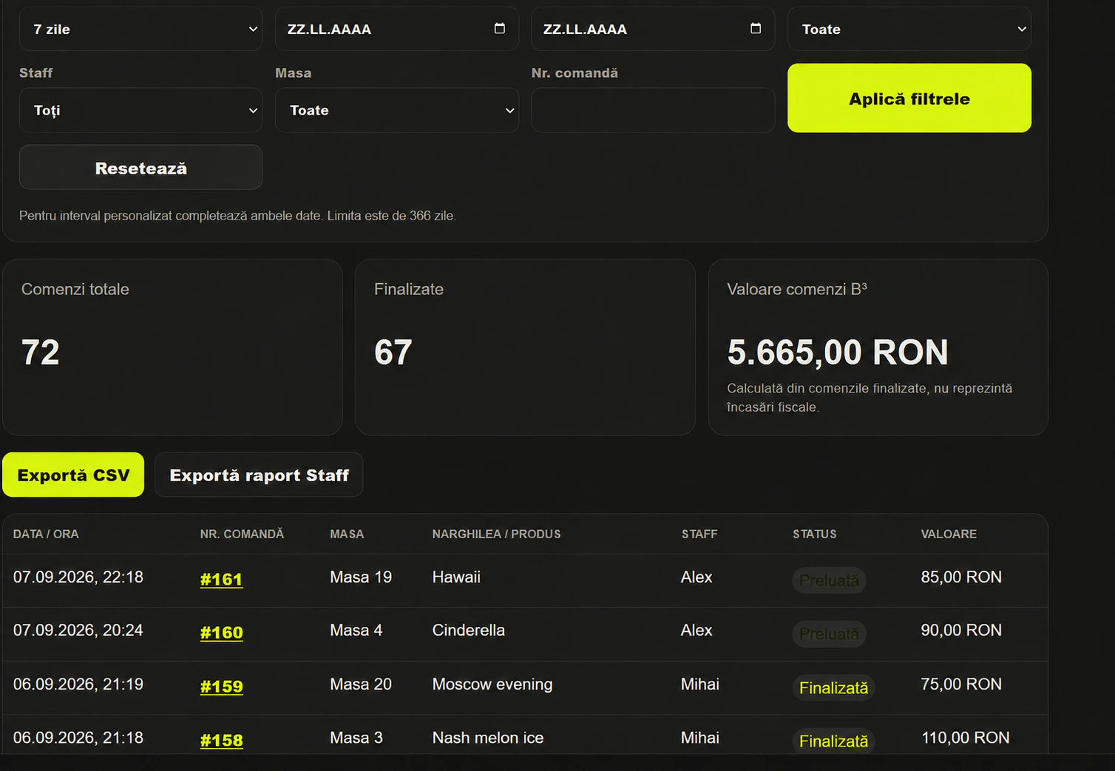Click the NR. COMANDĂ column header

242,534
